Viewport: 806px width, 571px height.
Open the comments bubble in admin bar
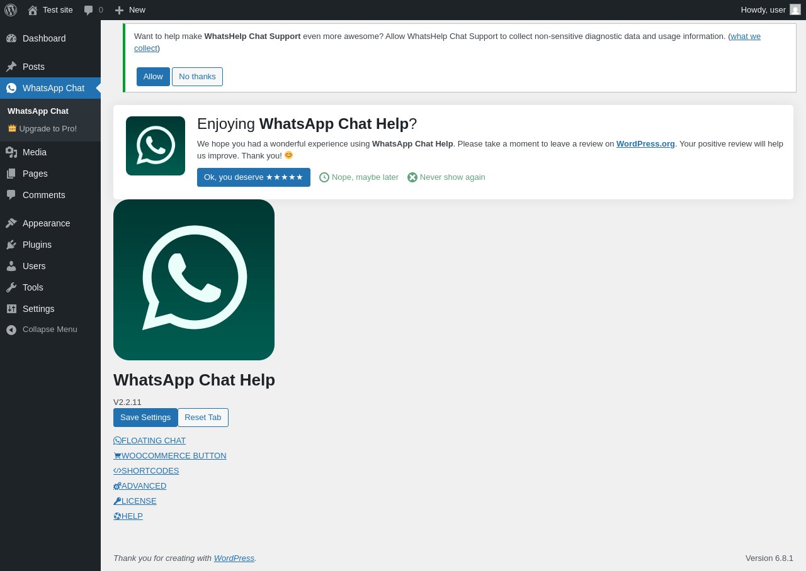(88, 10)
